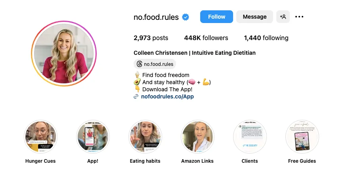The height and width of the screenshot is (177, 354).
Task: View the 1,440 following list
Action: pos(266,38)
